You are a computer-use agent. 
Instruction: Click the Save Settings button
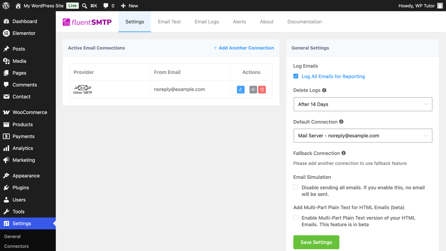coord(316,242)
